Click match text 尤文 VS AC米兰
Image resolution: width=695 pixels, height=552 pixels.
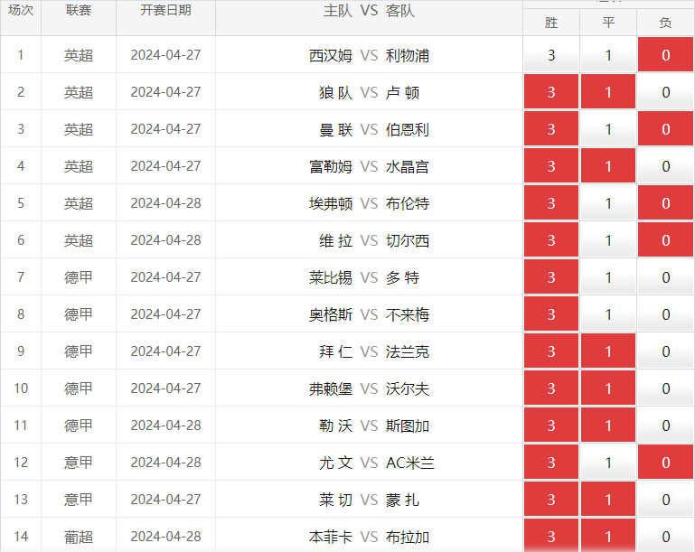point(376,463)
